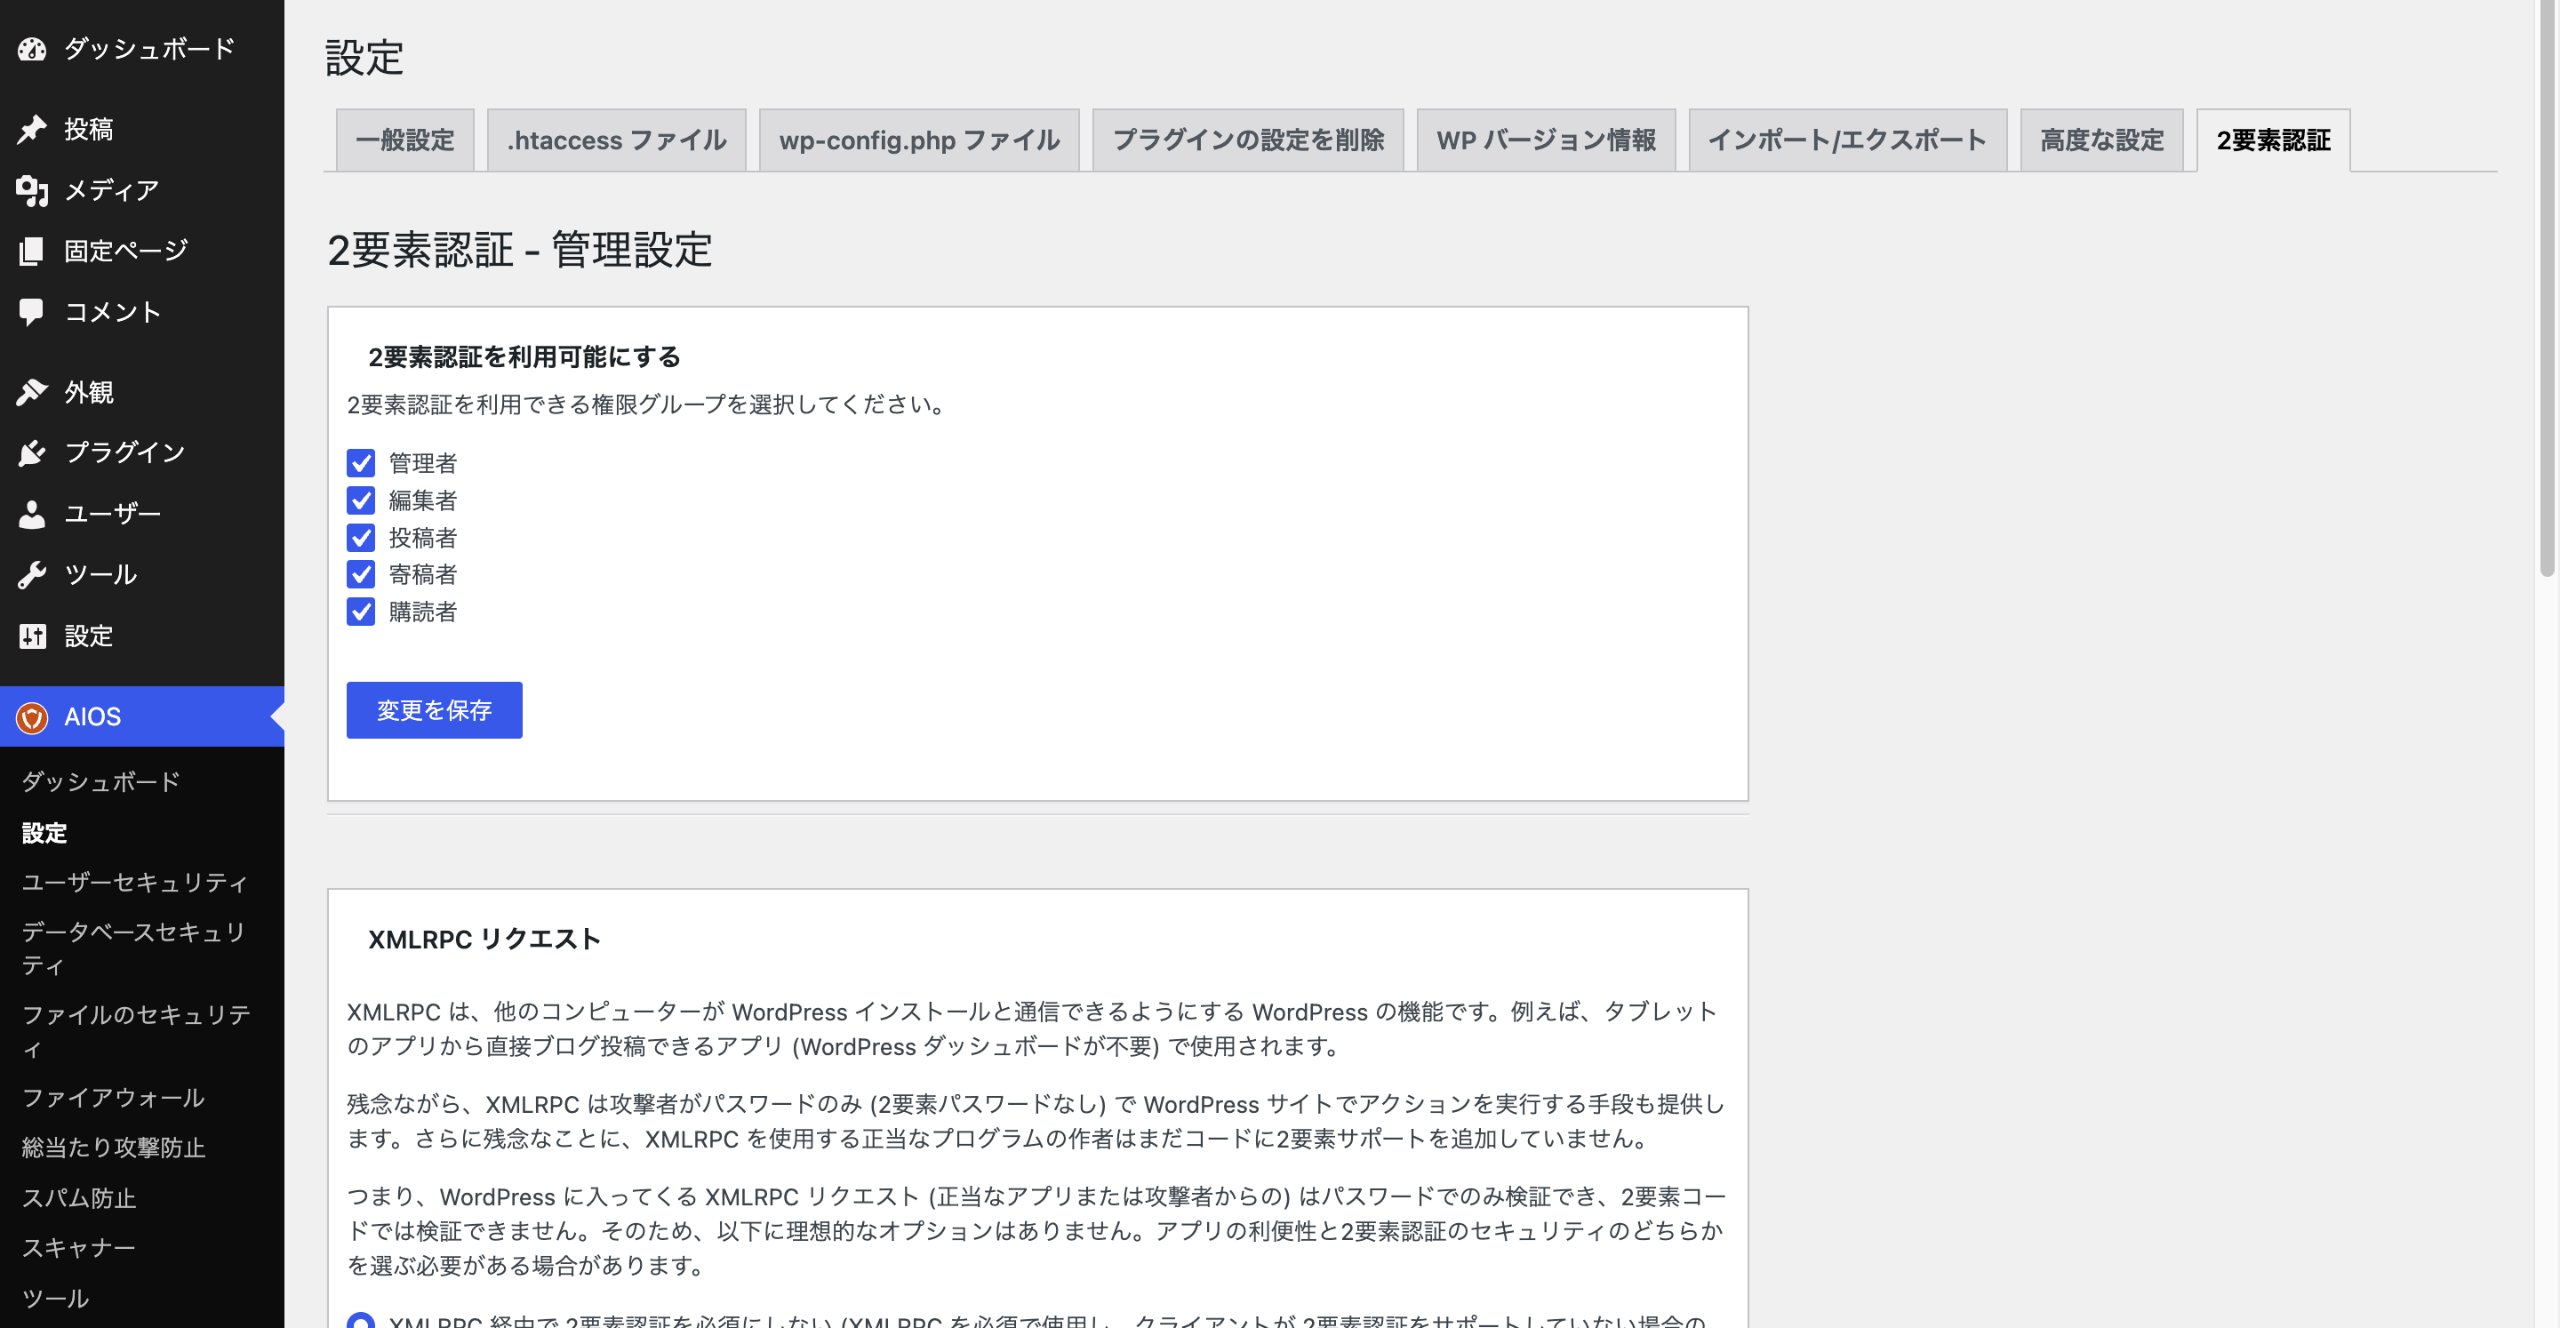Click the dashboard gauge icon in sidebar
Screen dimensions: 2560x1328
[32, 49]
